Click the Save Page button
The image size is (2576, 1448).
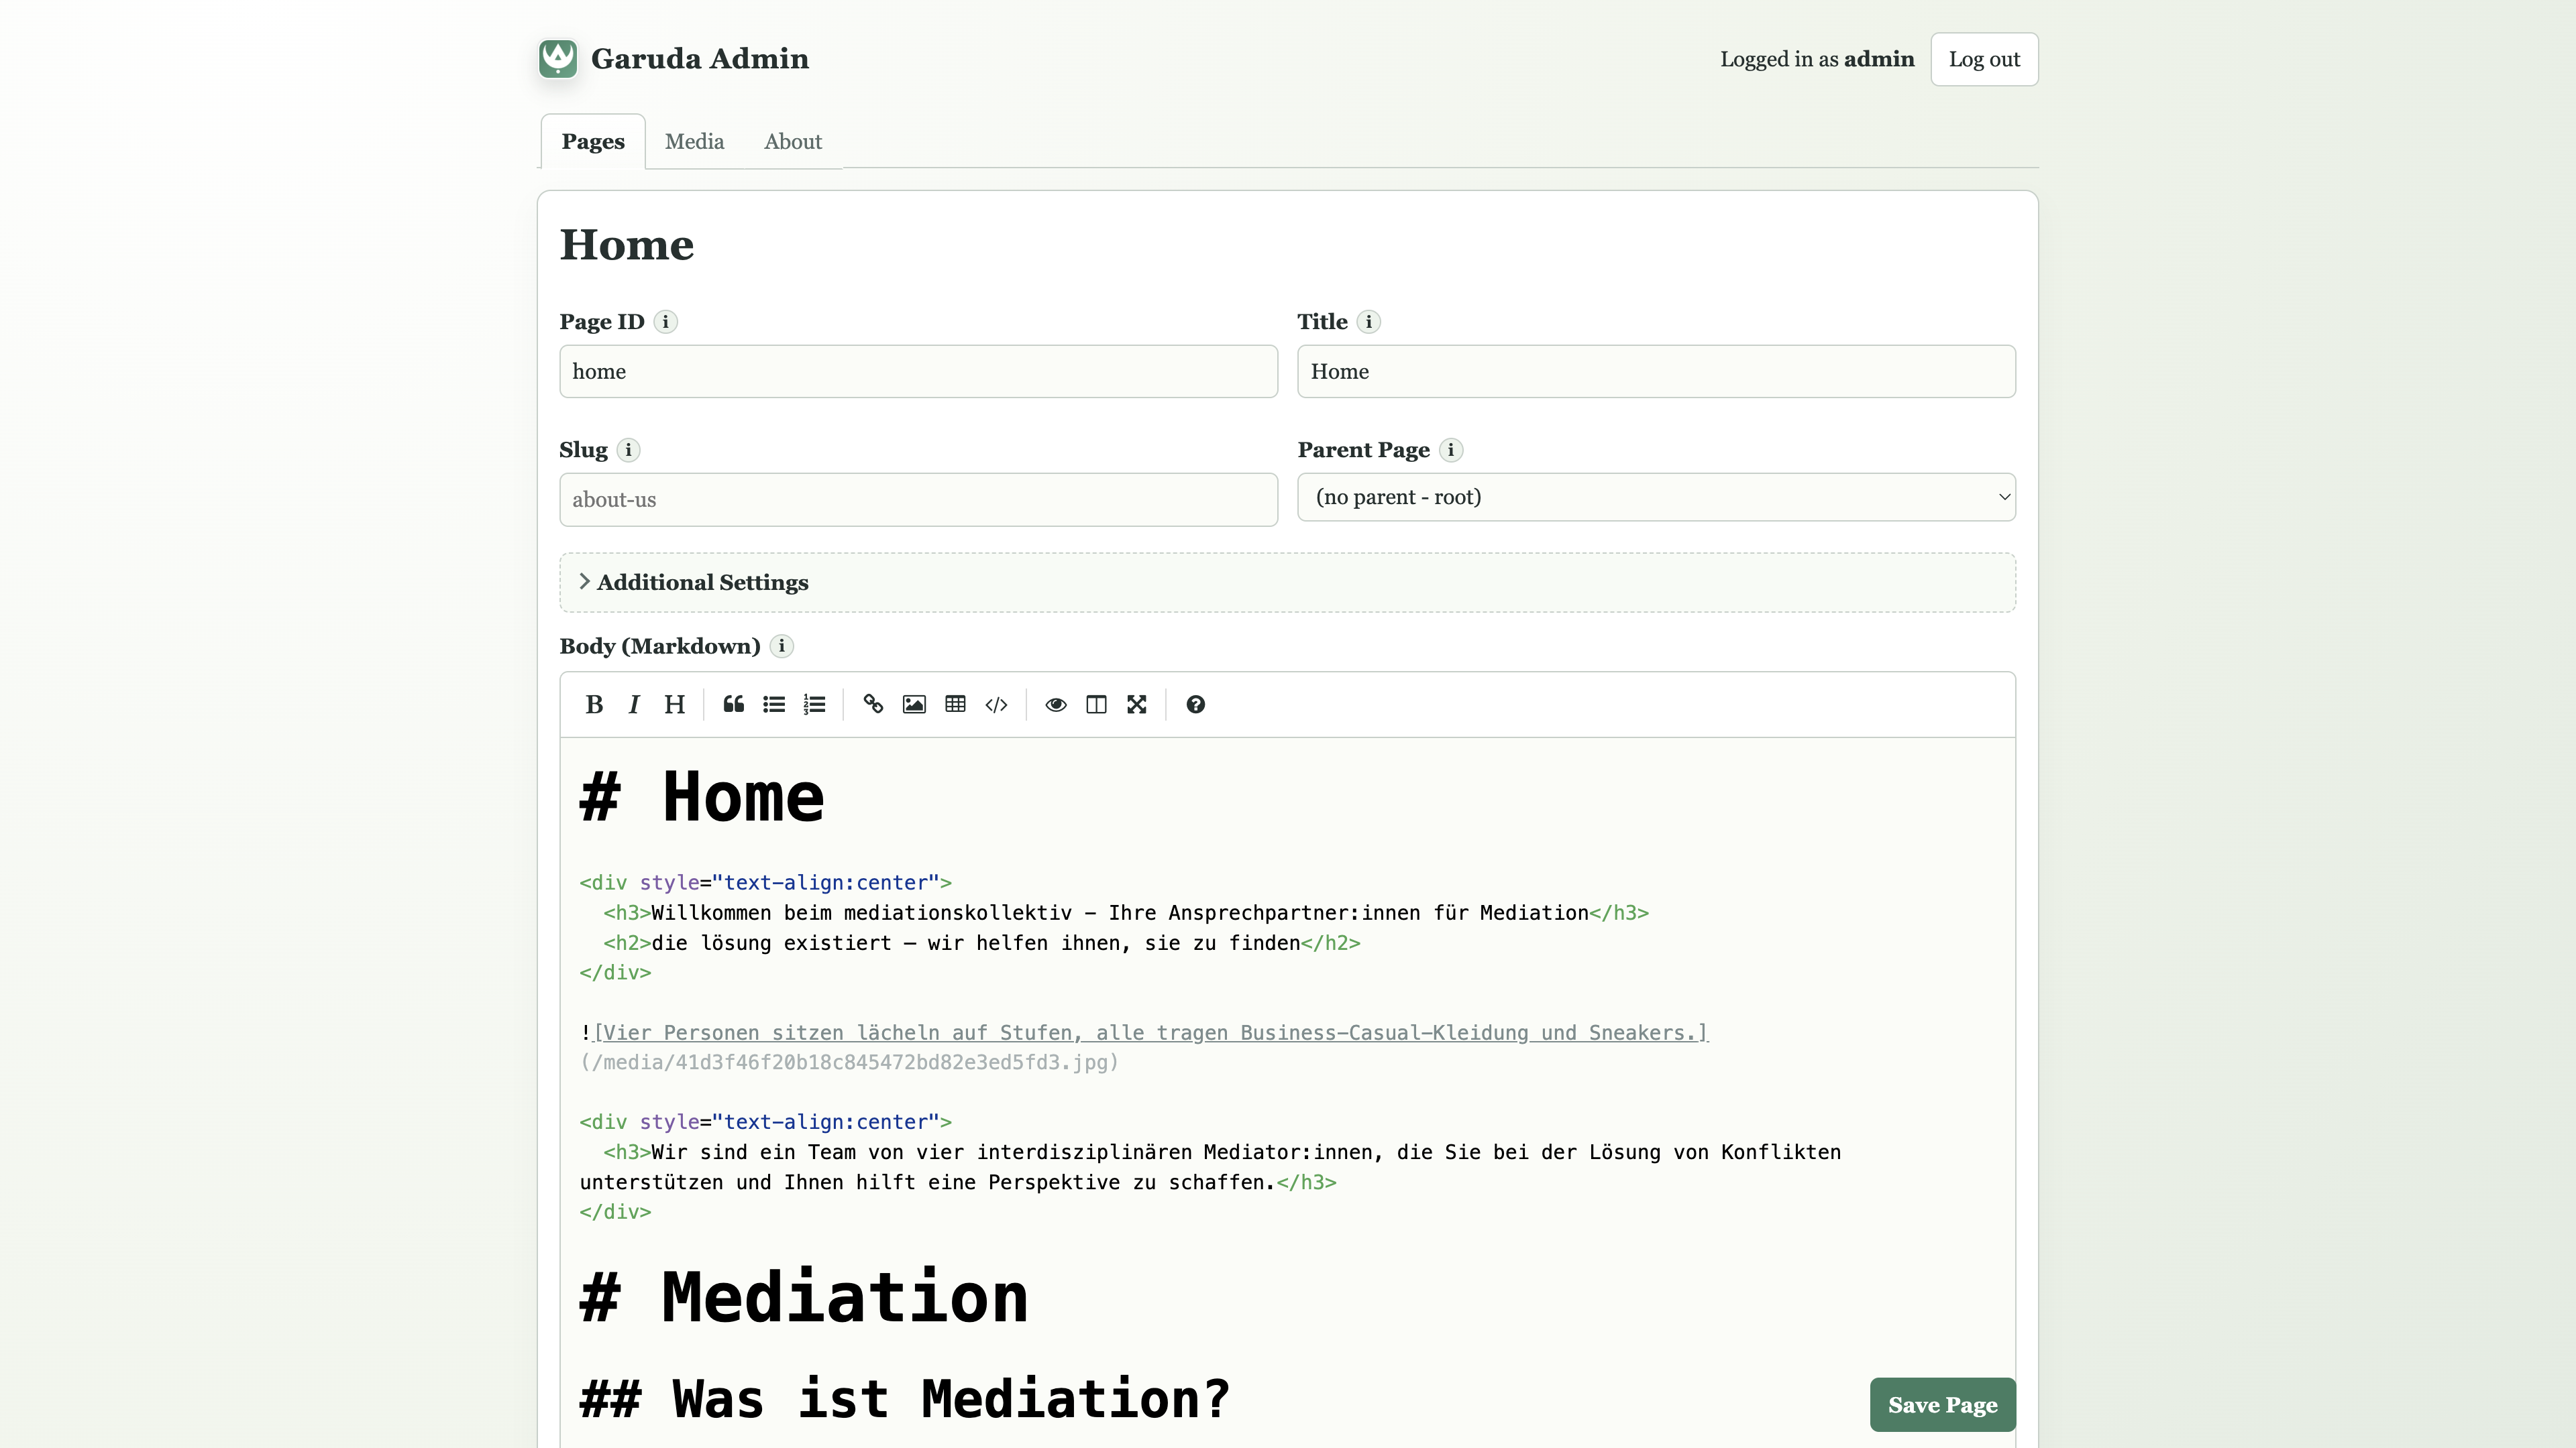[x=1942, y=1404]
